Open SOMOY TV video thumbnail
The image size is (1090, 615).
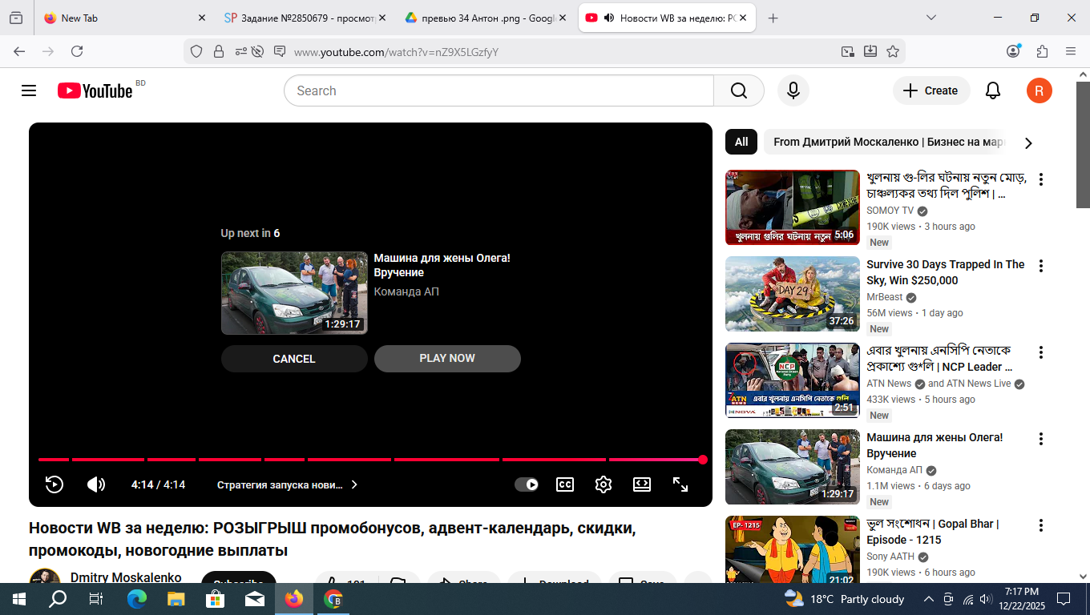[x=793, y=207]
